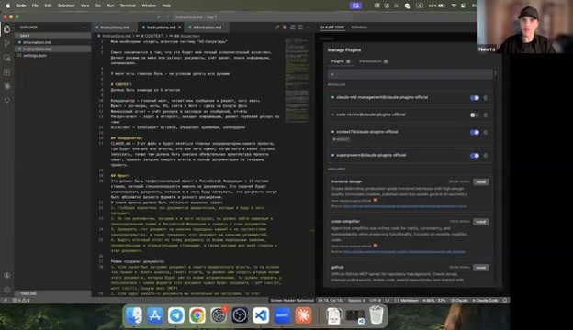Click the split editor icon
The width and height of the screenshot is (573, 330).
click(300, 27)
